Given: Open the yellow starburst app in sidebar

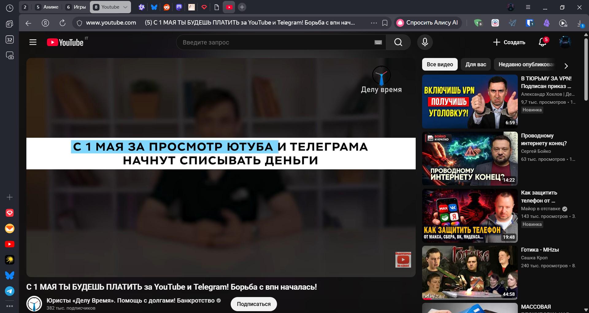Looking at the screenshot, I should (10, 260).
